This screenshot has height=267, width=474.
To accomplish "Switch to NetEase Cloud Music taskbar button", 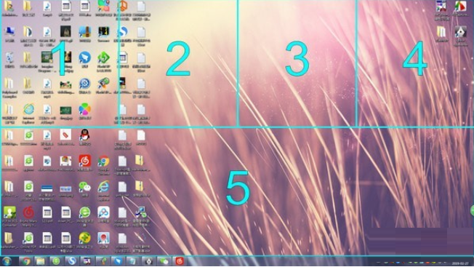I will [180, 261].
